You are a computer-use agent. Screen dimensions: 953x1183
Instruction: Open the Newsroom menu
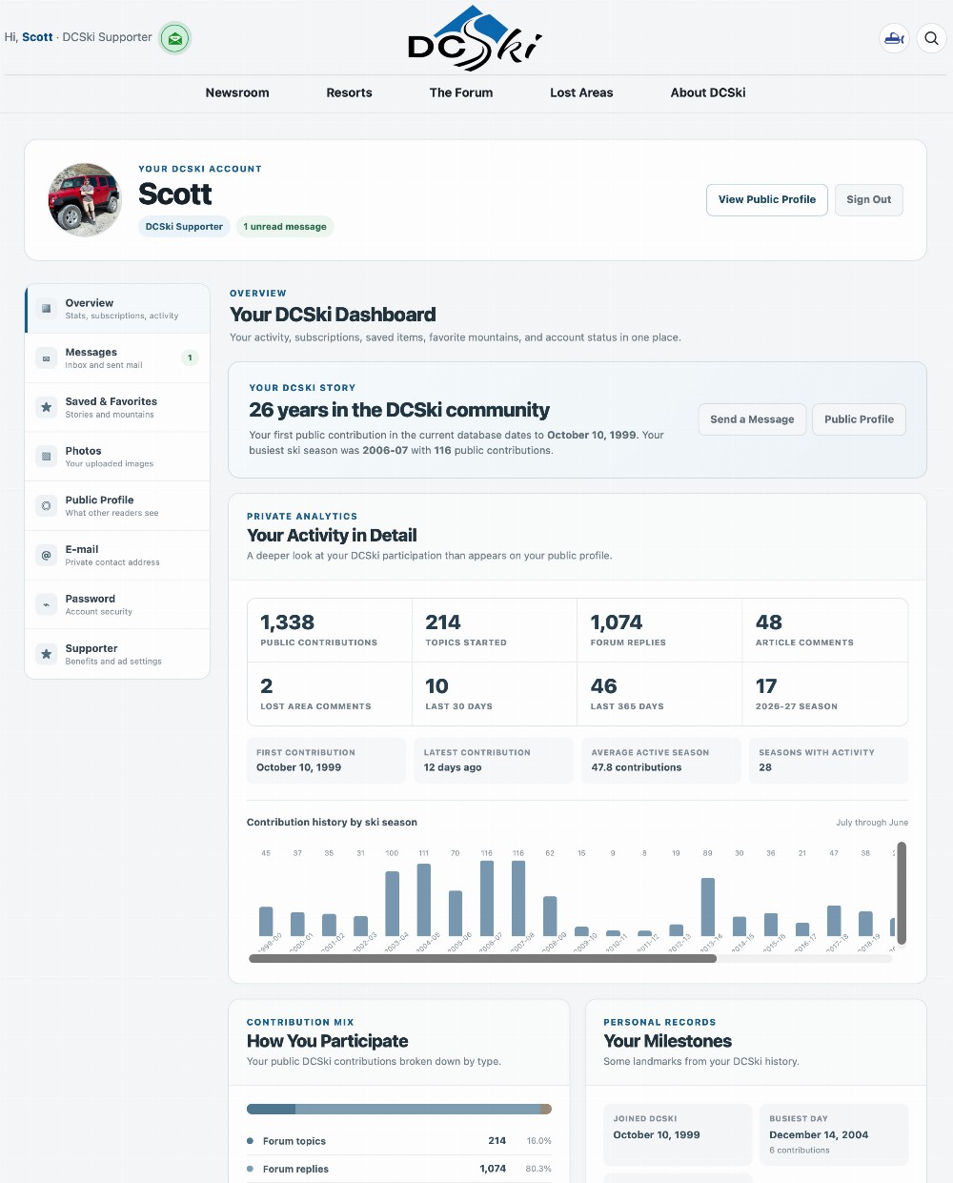[237, 92]
